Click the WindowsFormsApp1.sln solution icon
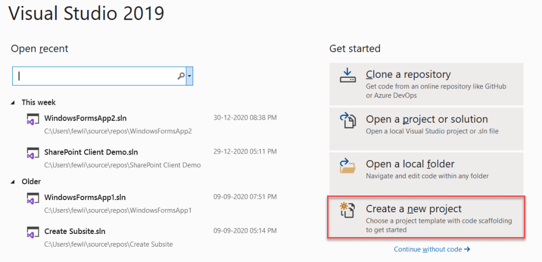Screen dimensions: 542x262 (x=33, y=198)
